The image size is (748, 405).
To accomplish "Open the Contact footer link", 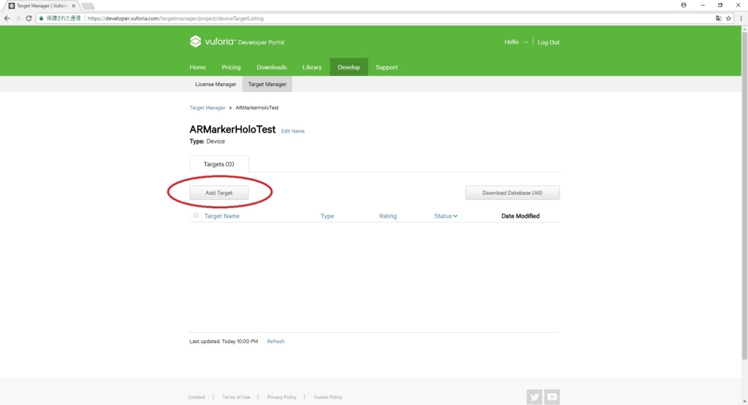I will (196, 397).
